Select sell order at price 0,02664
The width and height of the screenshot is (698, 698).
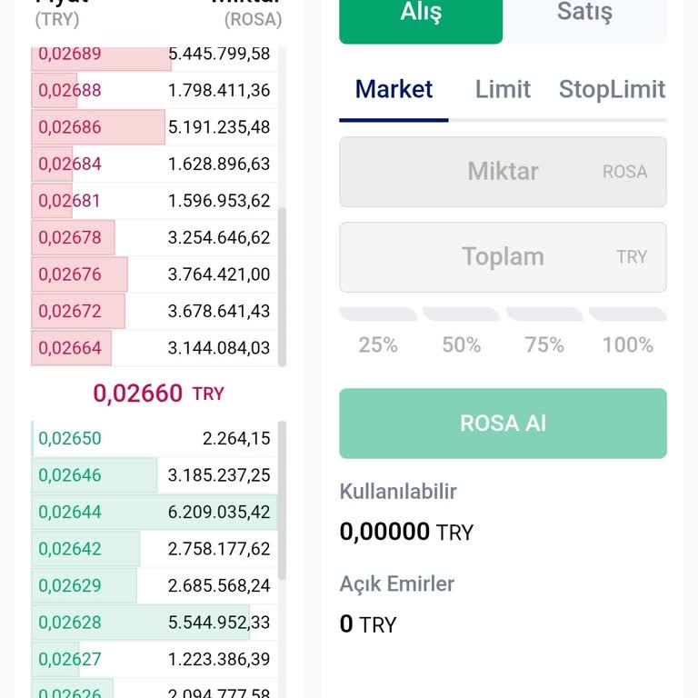tap(155, 348)
